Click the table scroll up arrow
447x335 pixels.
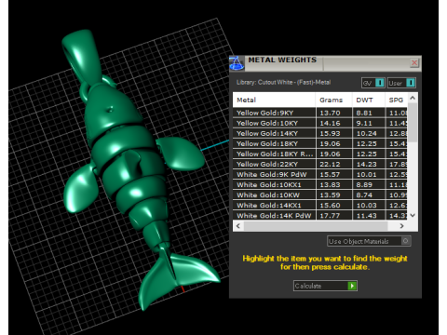(x=413, y=98)
